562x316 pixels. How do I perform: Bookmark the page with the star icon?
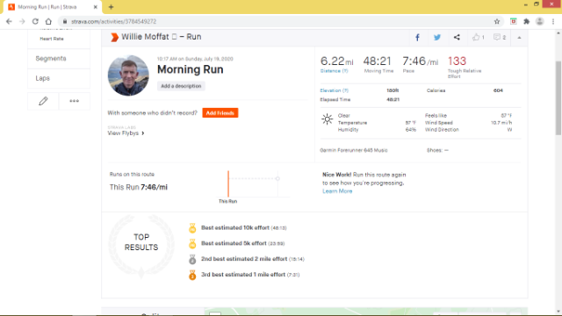pyautogui.click(x=497, y=21)
